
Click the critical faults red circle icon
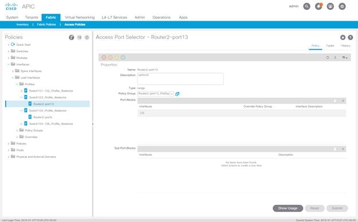[104, 57]
